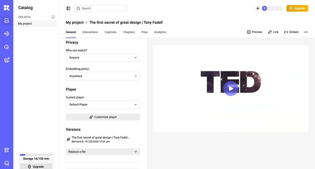Click the version file name Tony Fadell entry

click(x=100, y=138)
